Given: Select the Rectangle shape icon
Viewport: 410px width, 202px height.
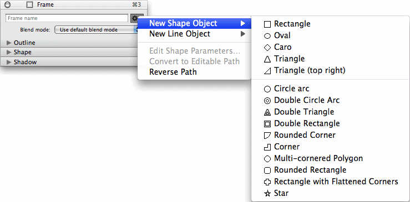Looking at the screenshot, I should coord(267,24).
